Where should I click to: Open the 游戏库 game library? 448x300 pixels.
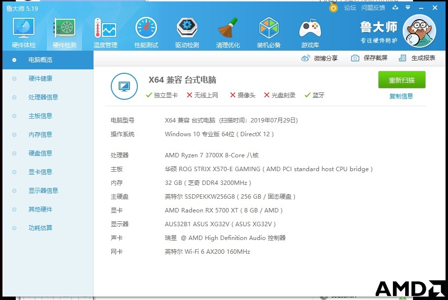[310, 33]
